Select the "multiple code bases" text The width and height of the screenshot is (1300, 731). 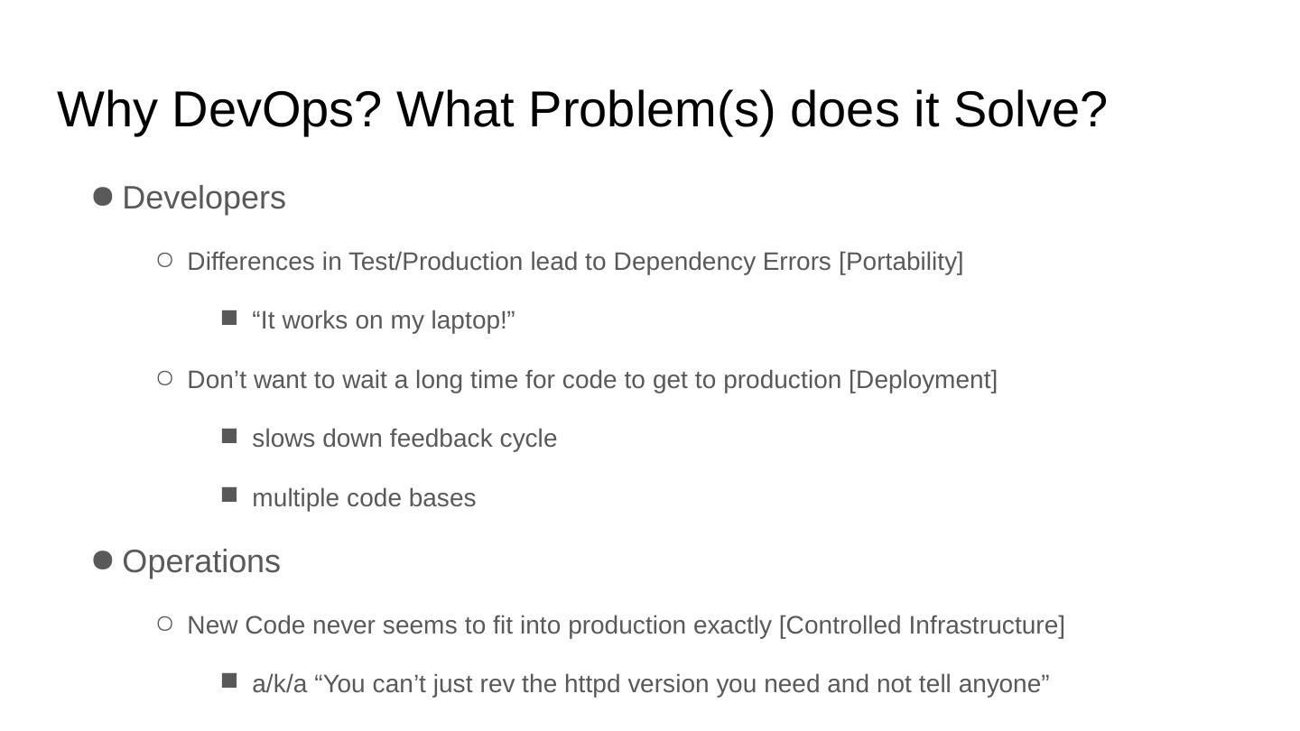(364, 498)
